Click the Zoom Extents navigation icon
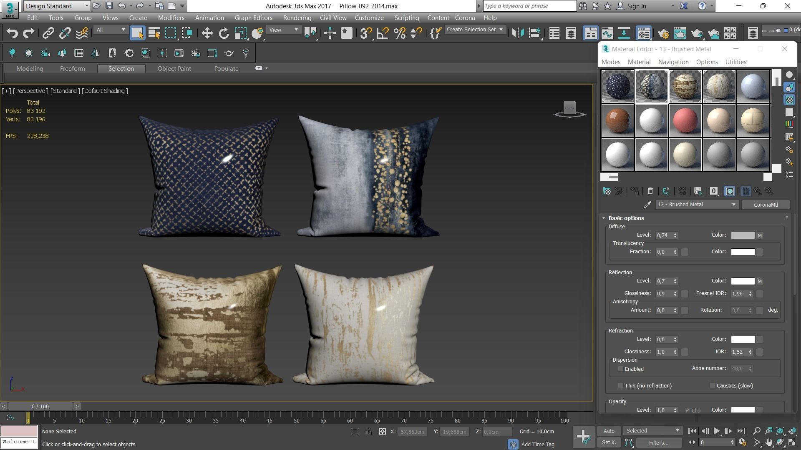The image size is (801, 450). click(780, 431)
